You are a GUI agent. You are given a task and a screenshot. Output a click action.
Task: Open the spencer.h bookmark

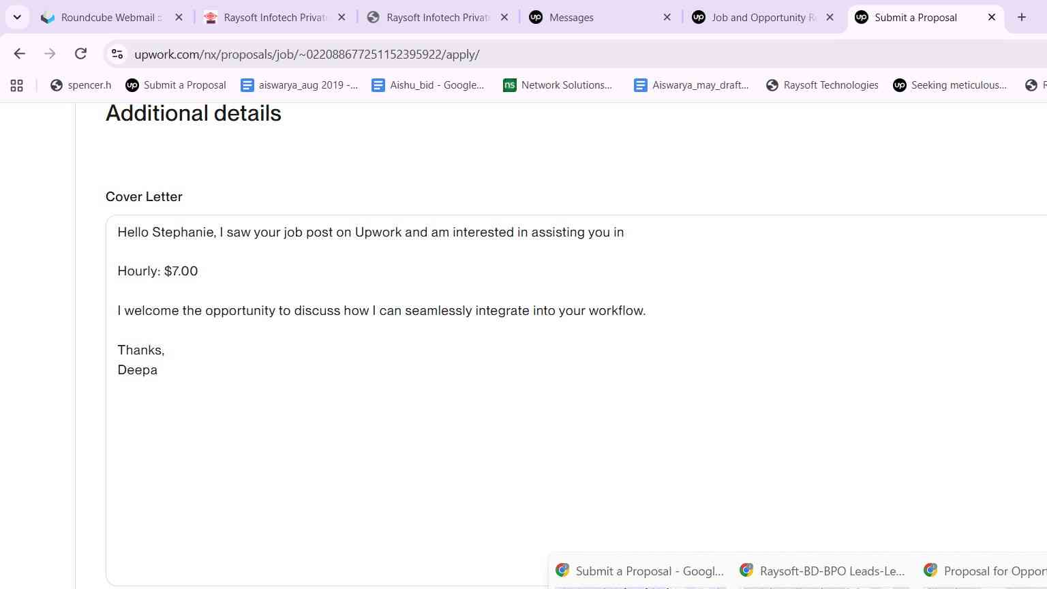[80, 85]
